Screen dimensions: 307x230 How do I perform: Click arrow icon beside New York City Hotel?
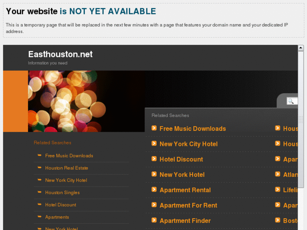click(x=154, y=143)
